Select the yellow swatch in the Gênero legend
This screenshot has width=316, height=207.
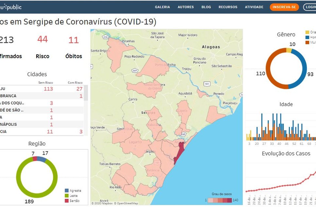(x=307, y=32)
